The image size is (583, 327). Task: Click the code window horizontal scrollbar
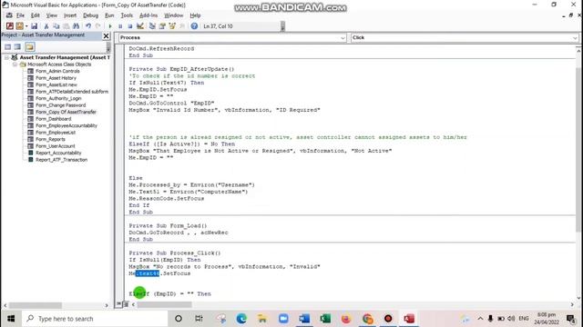pyautogui.click(x=164, y=305)
